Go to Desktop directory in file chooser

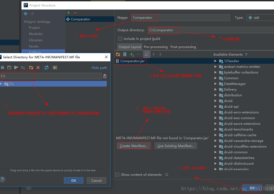(9, 68)
